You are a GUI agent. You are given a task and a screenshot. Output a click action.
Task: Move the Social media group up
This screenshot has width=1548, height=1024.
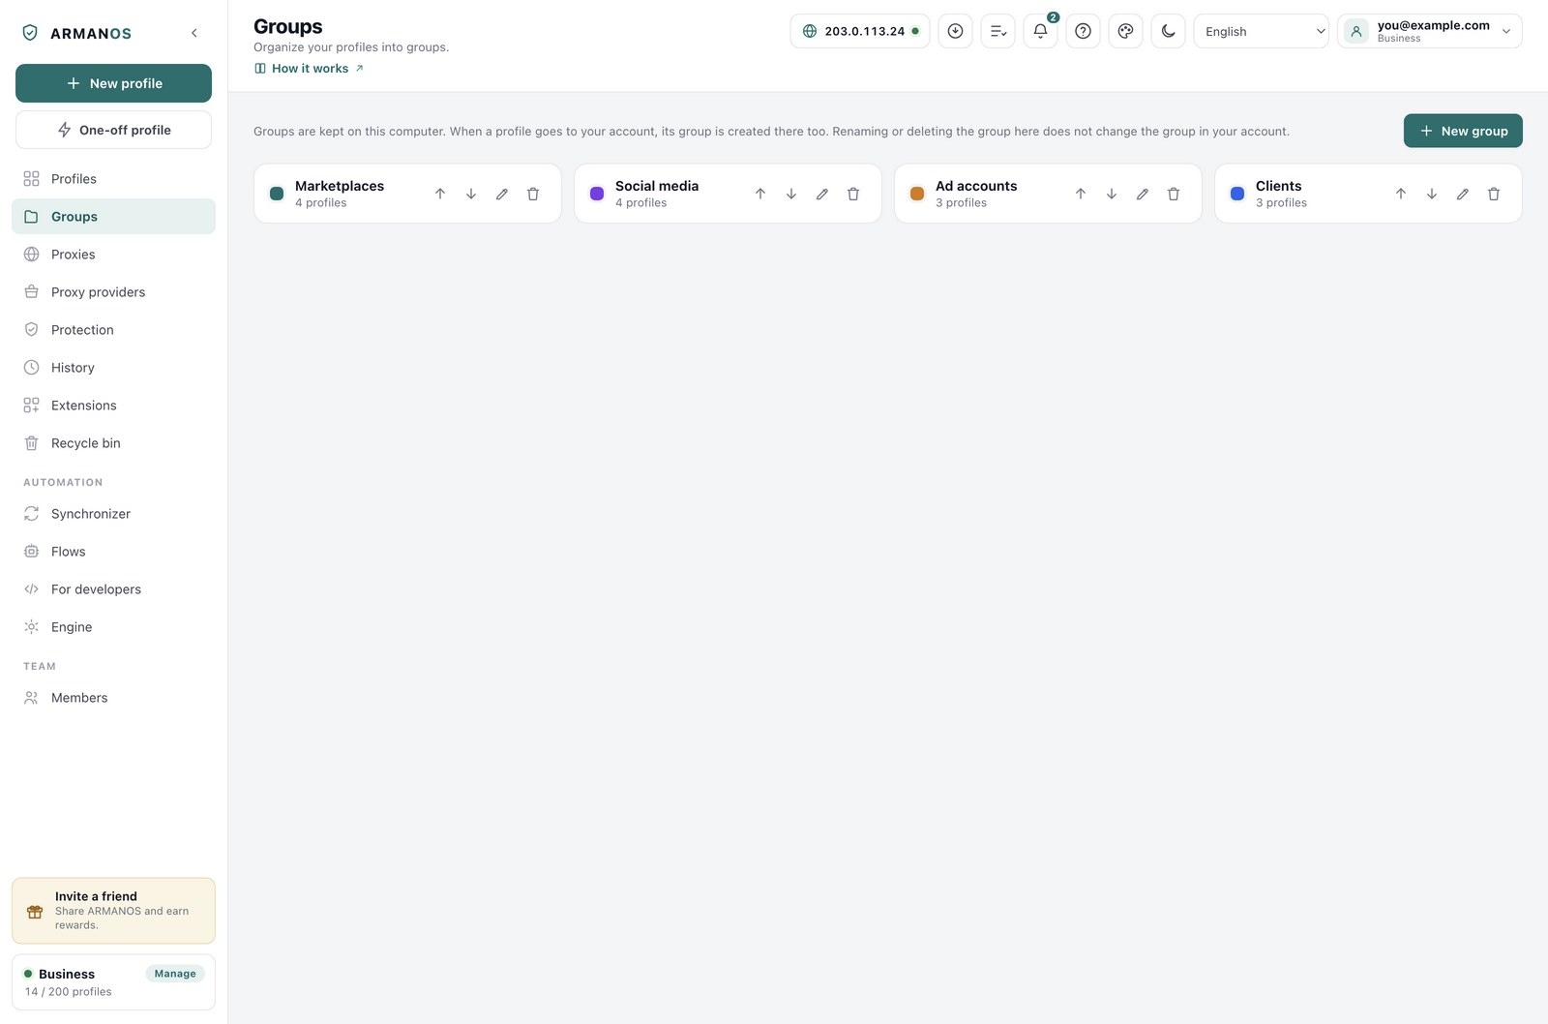(760, 194)
